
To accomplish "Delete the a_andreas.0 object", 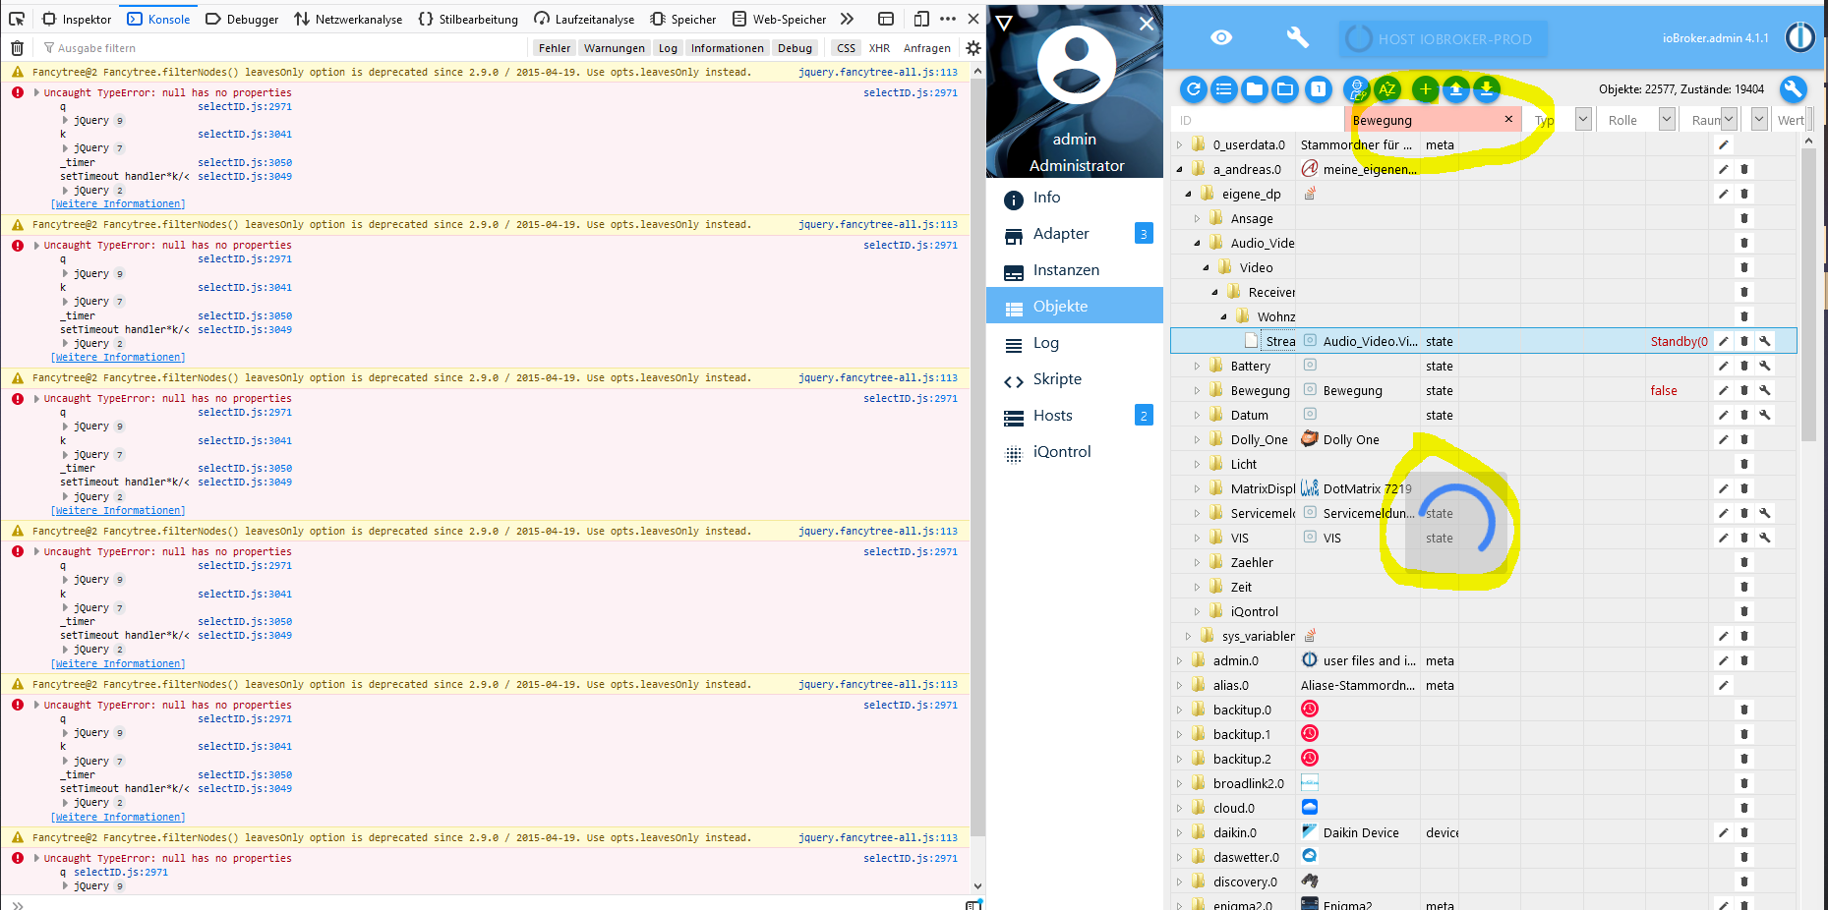I will pyautogui.click(x=1744, y=169).
